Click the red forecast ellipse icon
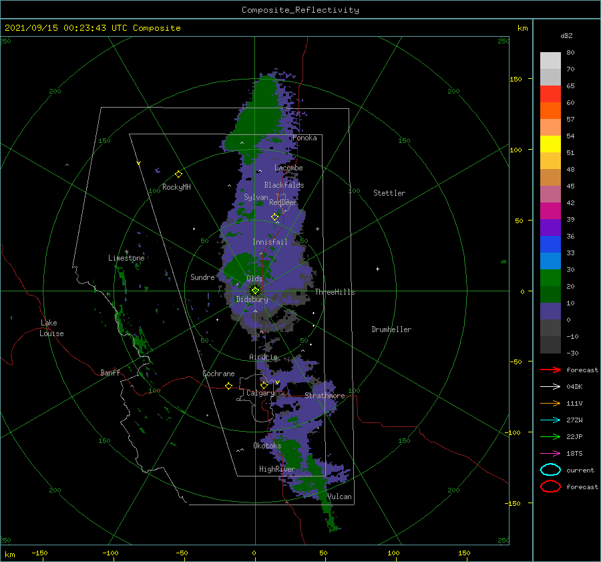The height and width of the screenshot is (562, 601). (x=550, y=486)
